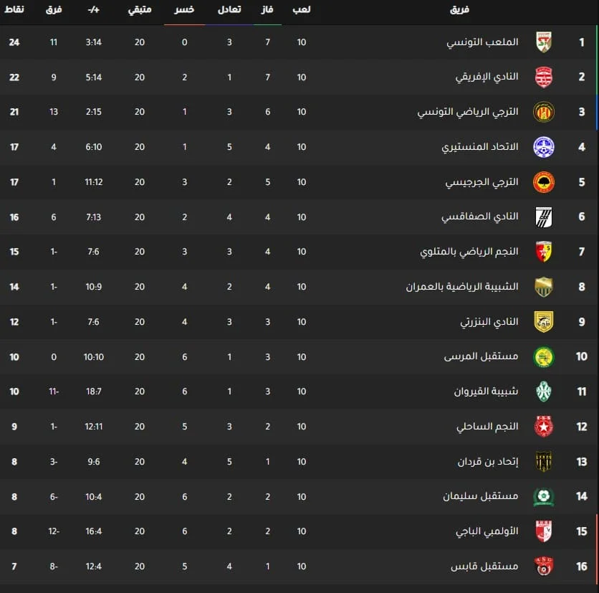Open the الشبيبة الرياضية بالعمران name link
The height and width of the screenshot is (593, 599).
pyautogui.click(x=463, y=287)
